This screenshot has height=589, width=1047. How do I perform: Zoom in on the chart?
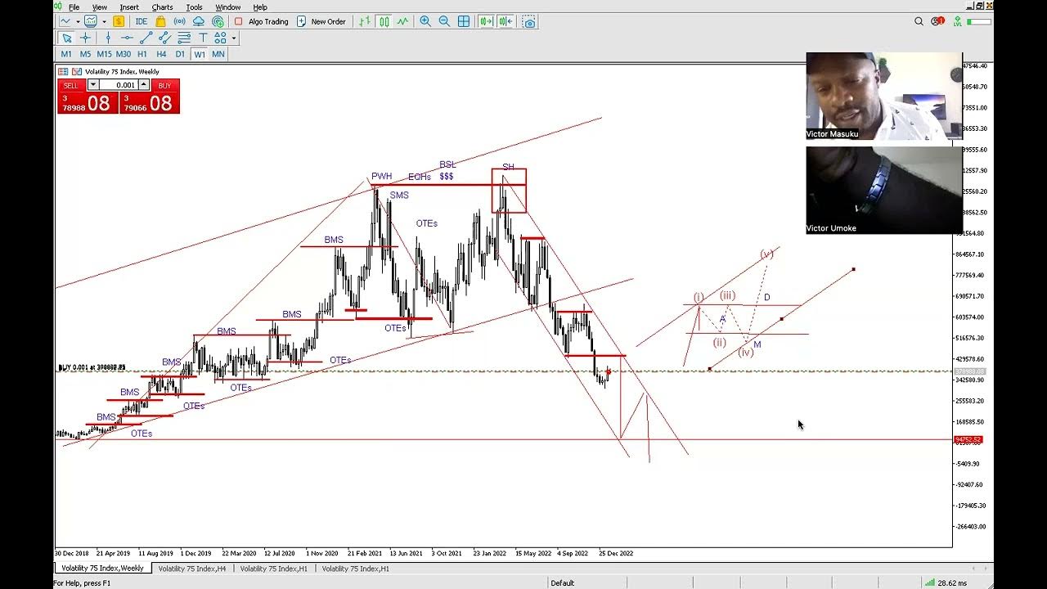click(x=425, y=21)
